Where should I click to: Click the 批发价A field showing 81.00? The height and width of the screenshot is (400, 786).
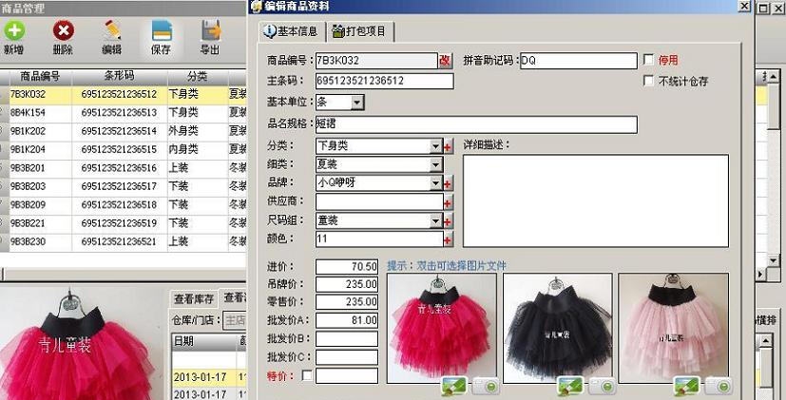point(347,320)
